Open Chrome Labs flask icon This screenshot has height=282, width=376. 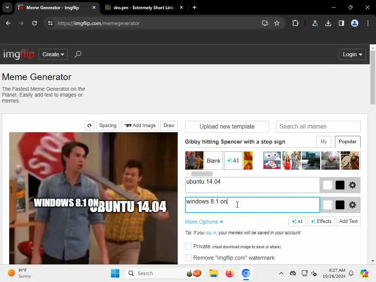click(x=315, y=23)
